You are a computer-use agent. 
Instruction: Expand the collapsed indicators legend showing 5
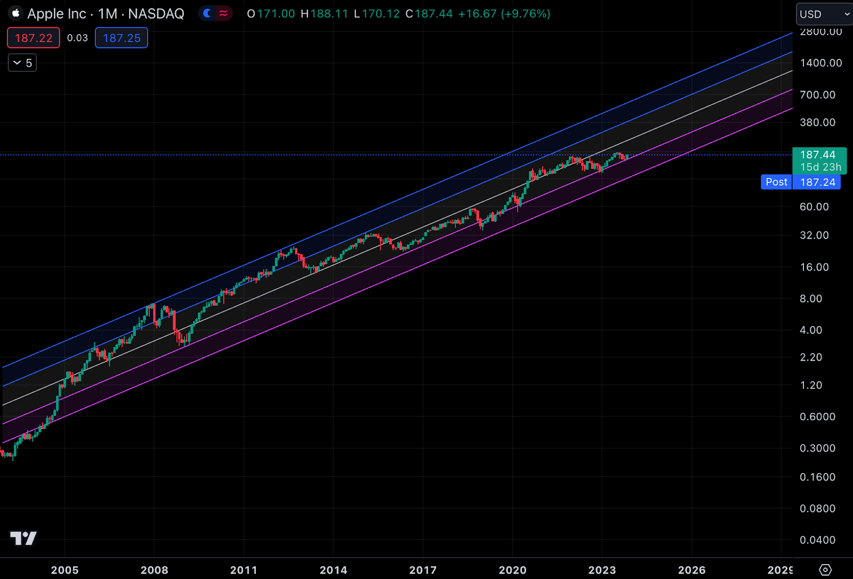pyautogui.click(x=22, y=63)
